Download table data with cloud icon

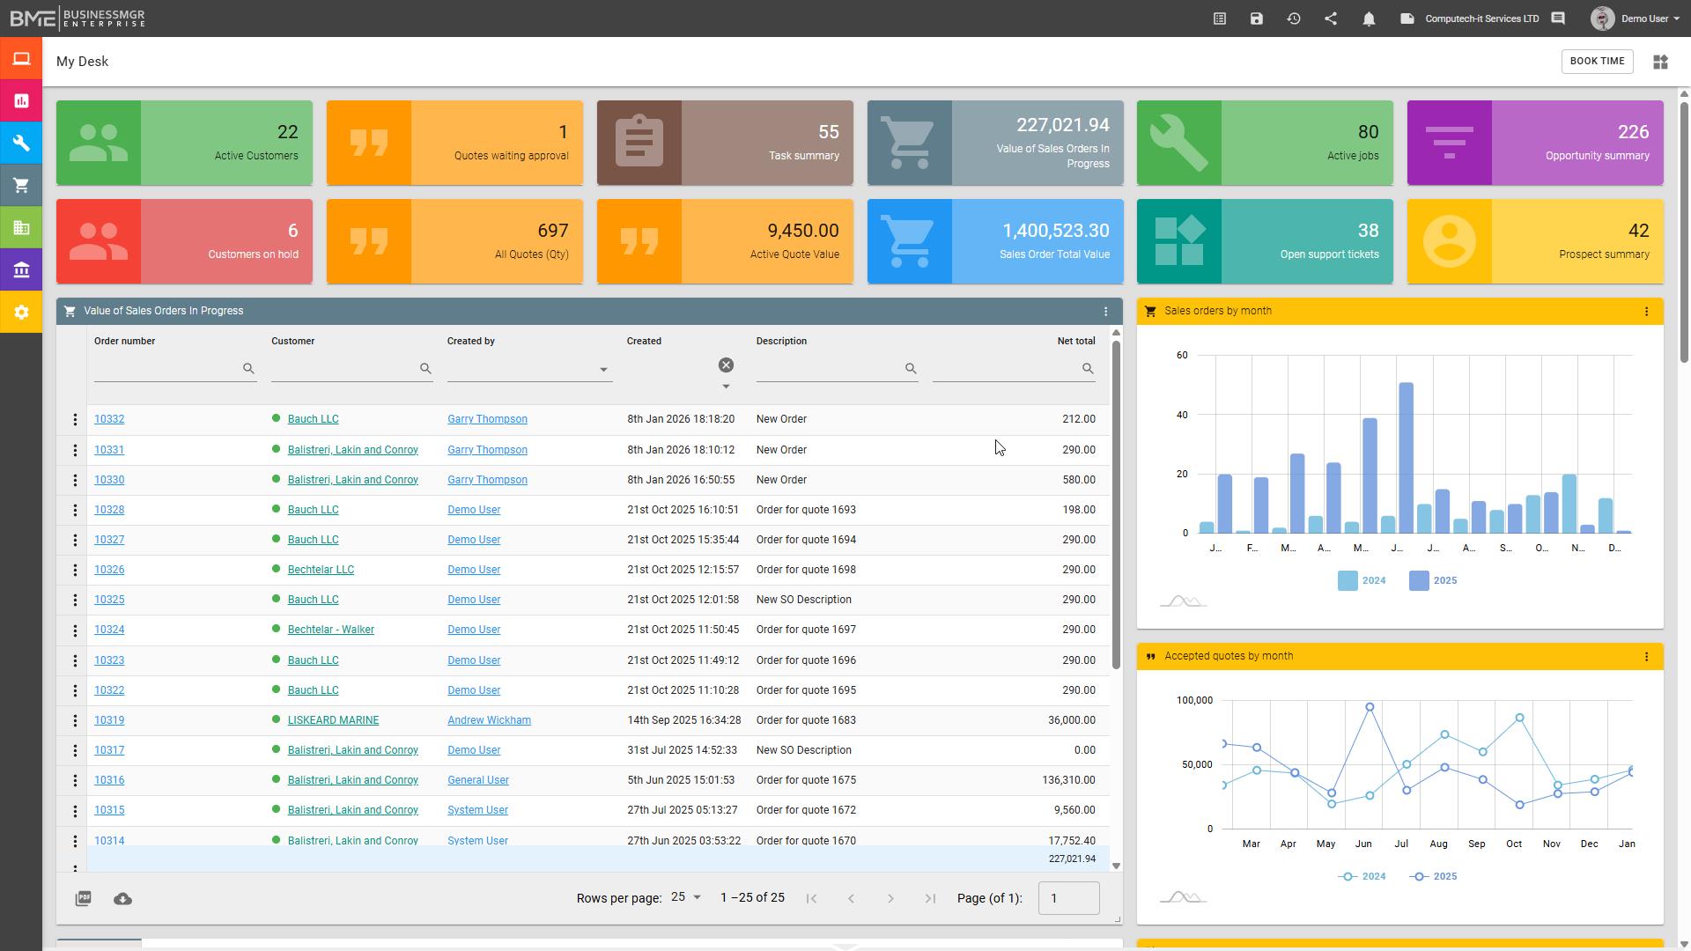[x=123, y=899]
